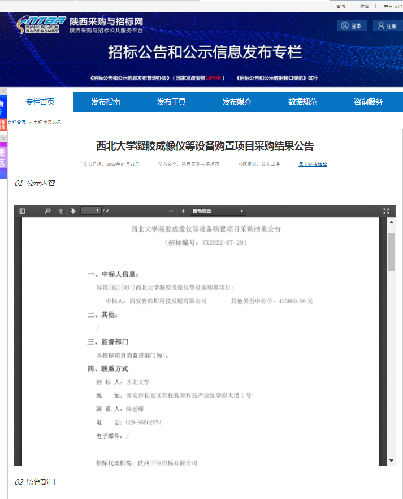Enter PDF fullscreen presentation mode
403x499 pixels.
point(387,211)
